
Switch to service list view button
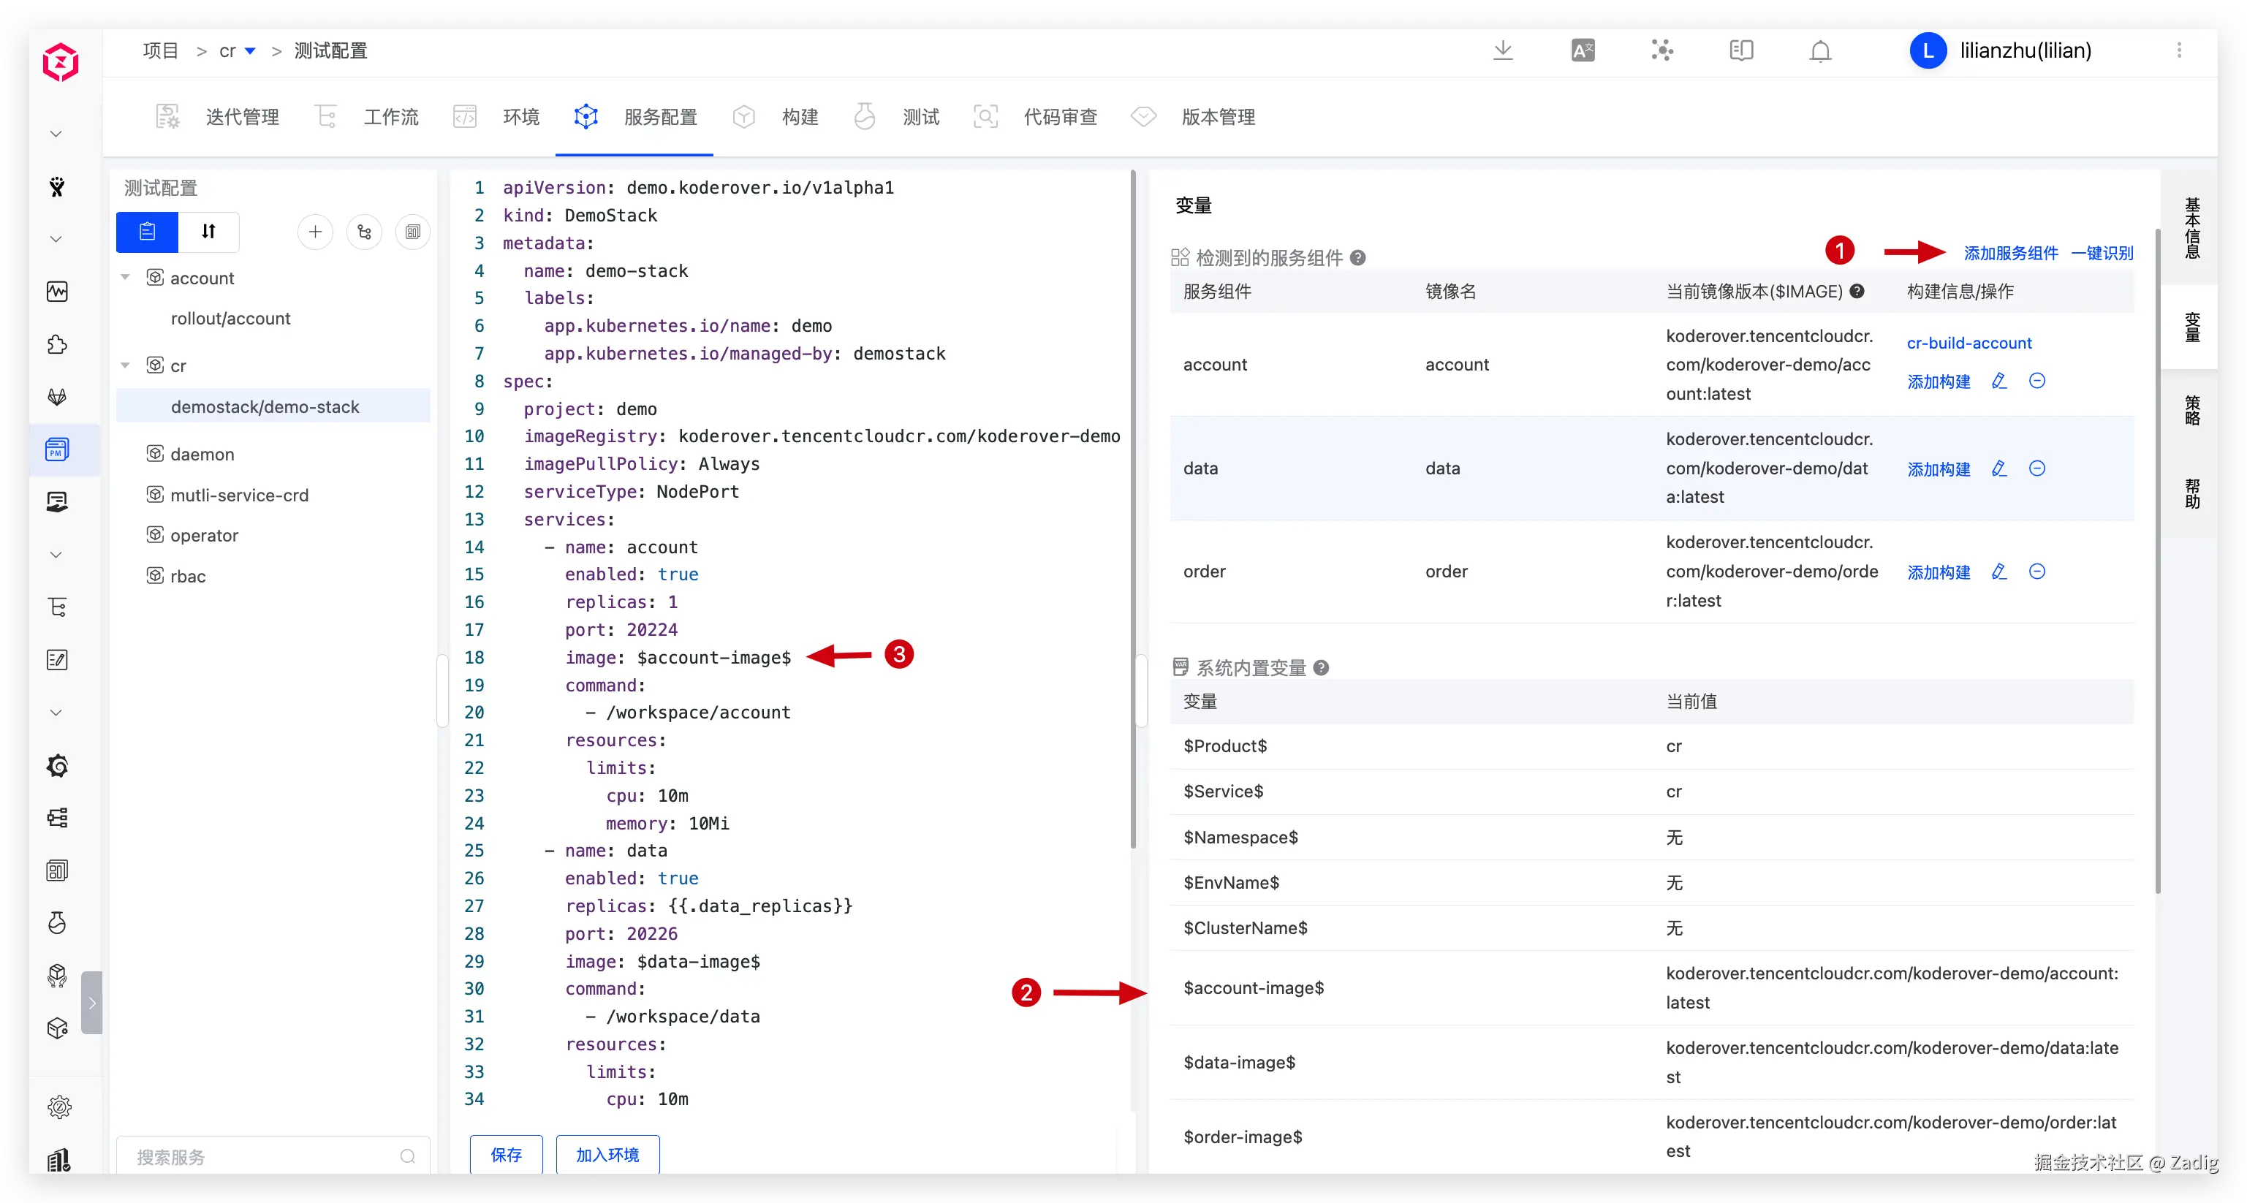[148, 231]
